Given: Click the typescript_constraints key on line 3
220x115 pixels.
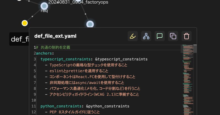Looking at the screenshot, I should 65,59.
